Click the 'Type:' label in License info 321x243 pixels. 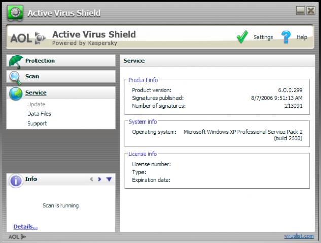point(139,172)
